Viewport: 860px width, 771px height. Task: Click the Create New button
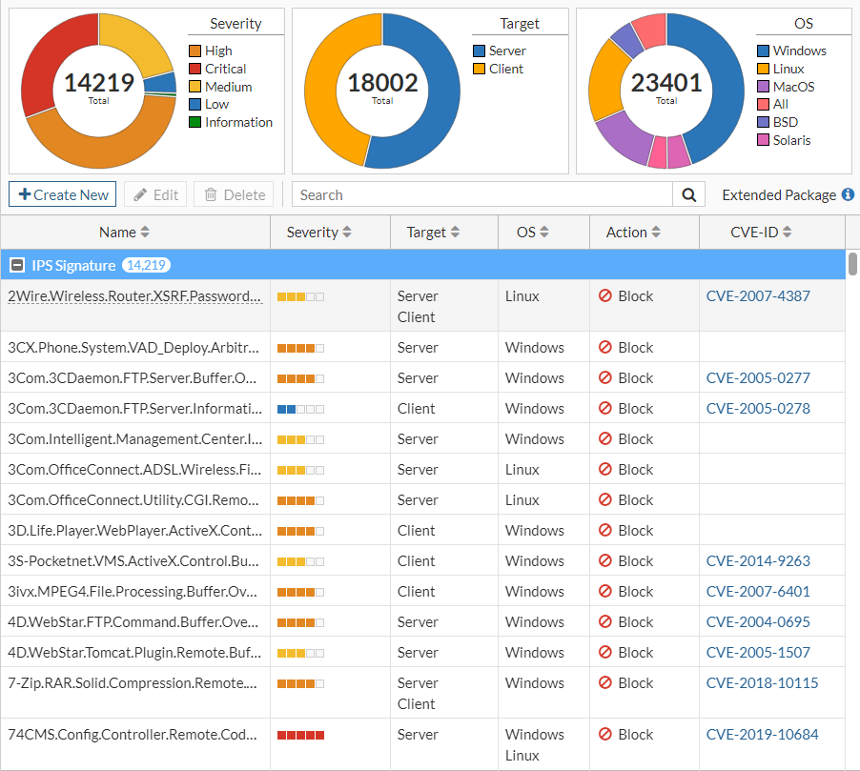pos(63,194)
